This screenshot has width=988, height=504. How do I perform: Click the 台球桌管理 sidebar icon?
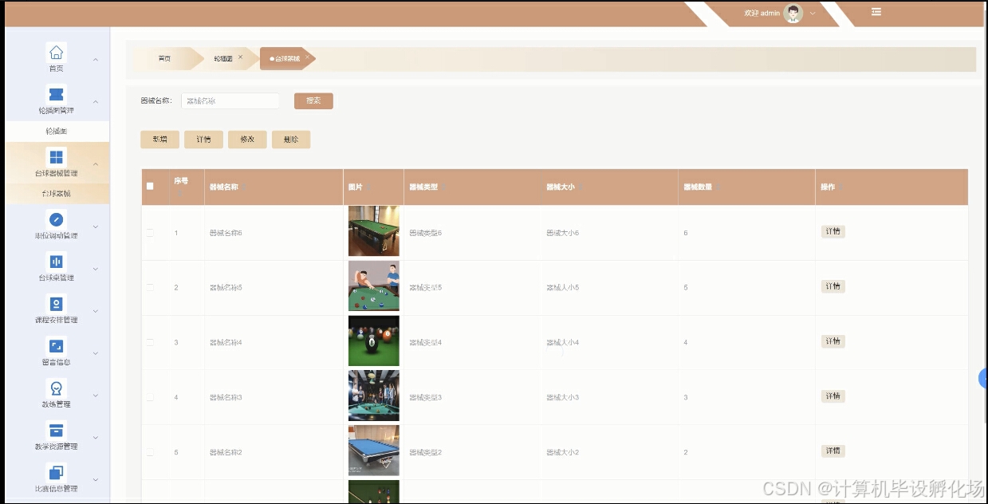56,262
